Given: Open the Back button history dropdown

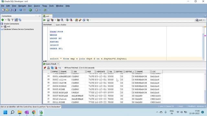Looking at the screenshot, I should pos(34,10).
